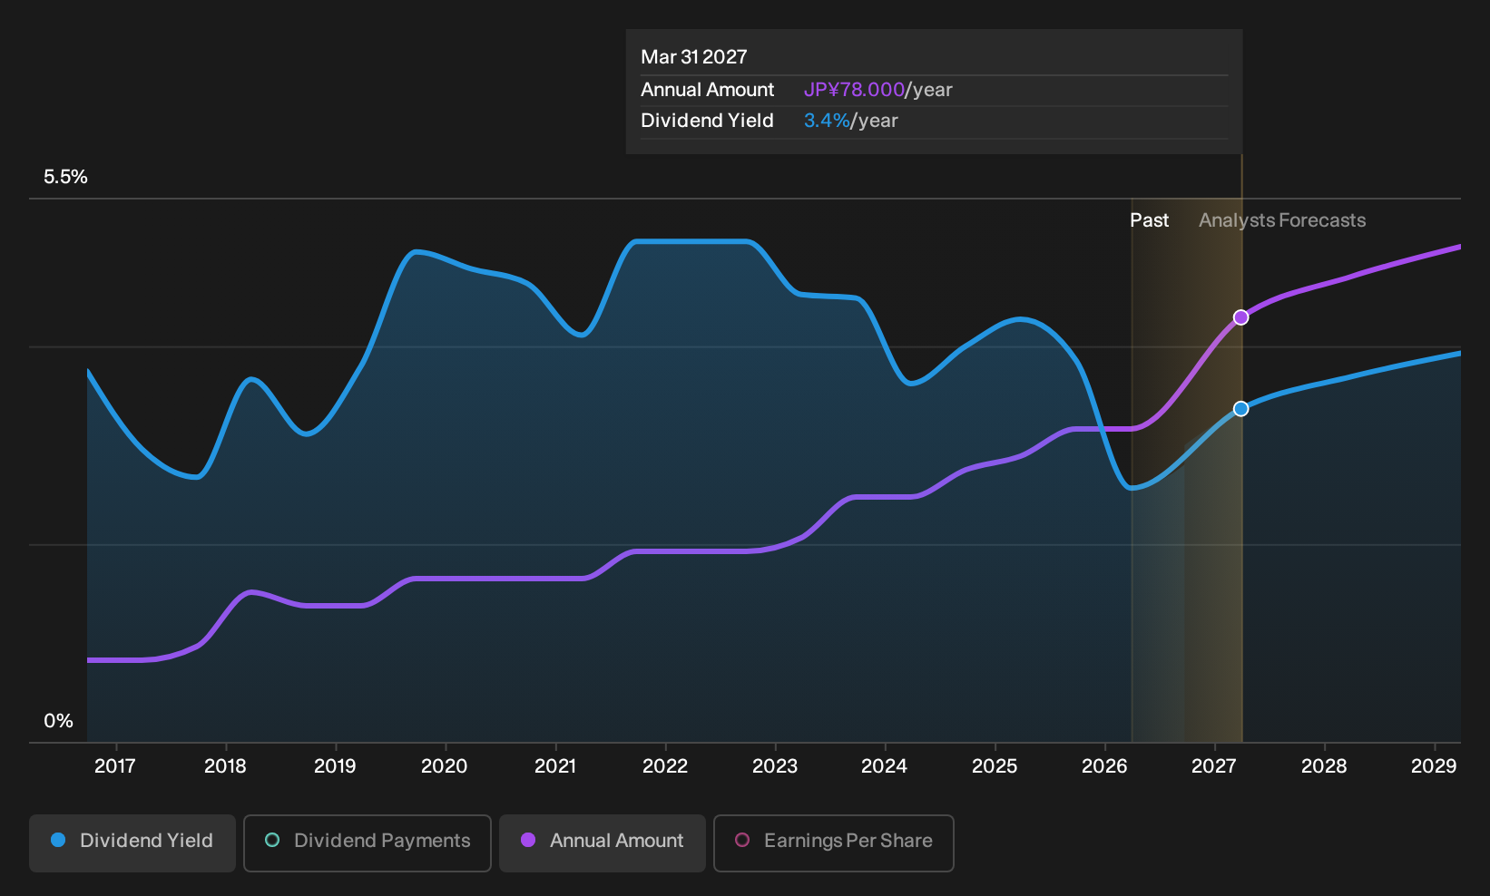Click the 2022 x-axis year label
This screenshot has width=1490, height=896.
pos(665,766)
